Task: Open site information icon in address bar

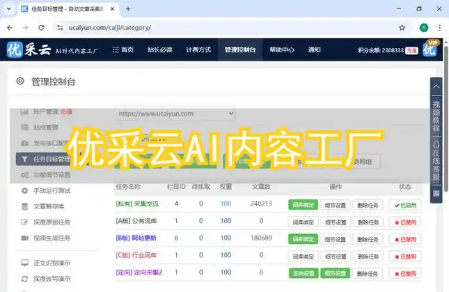Action: tap(60, 27)
